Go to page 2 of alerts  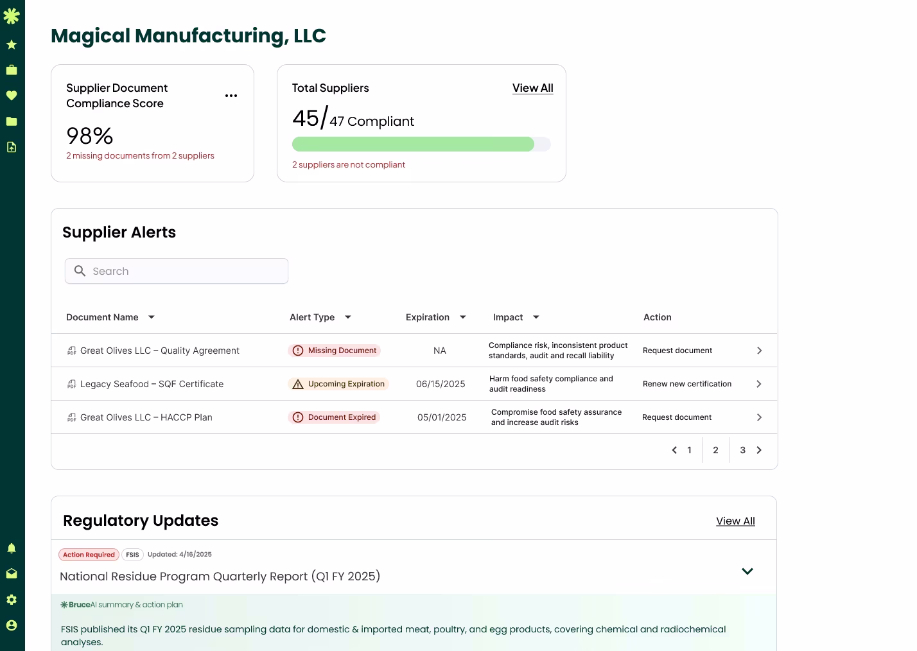coord(715,450)
